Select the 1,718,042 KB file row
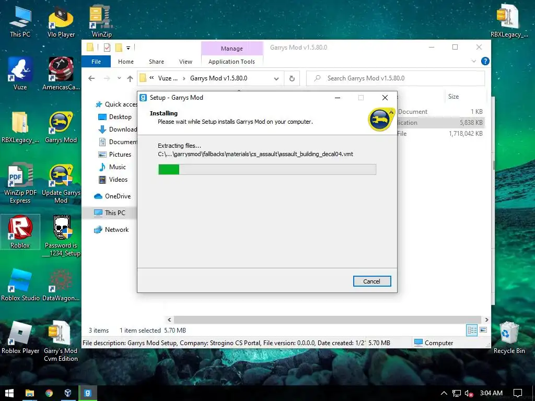 click(440, 134)
